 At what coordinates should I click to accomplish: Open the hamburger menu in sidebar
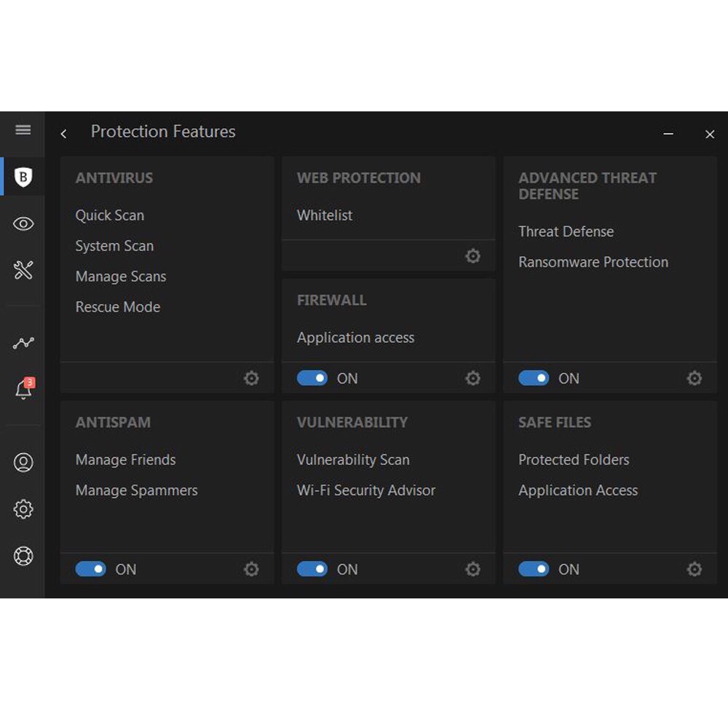[23, 130]
